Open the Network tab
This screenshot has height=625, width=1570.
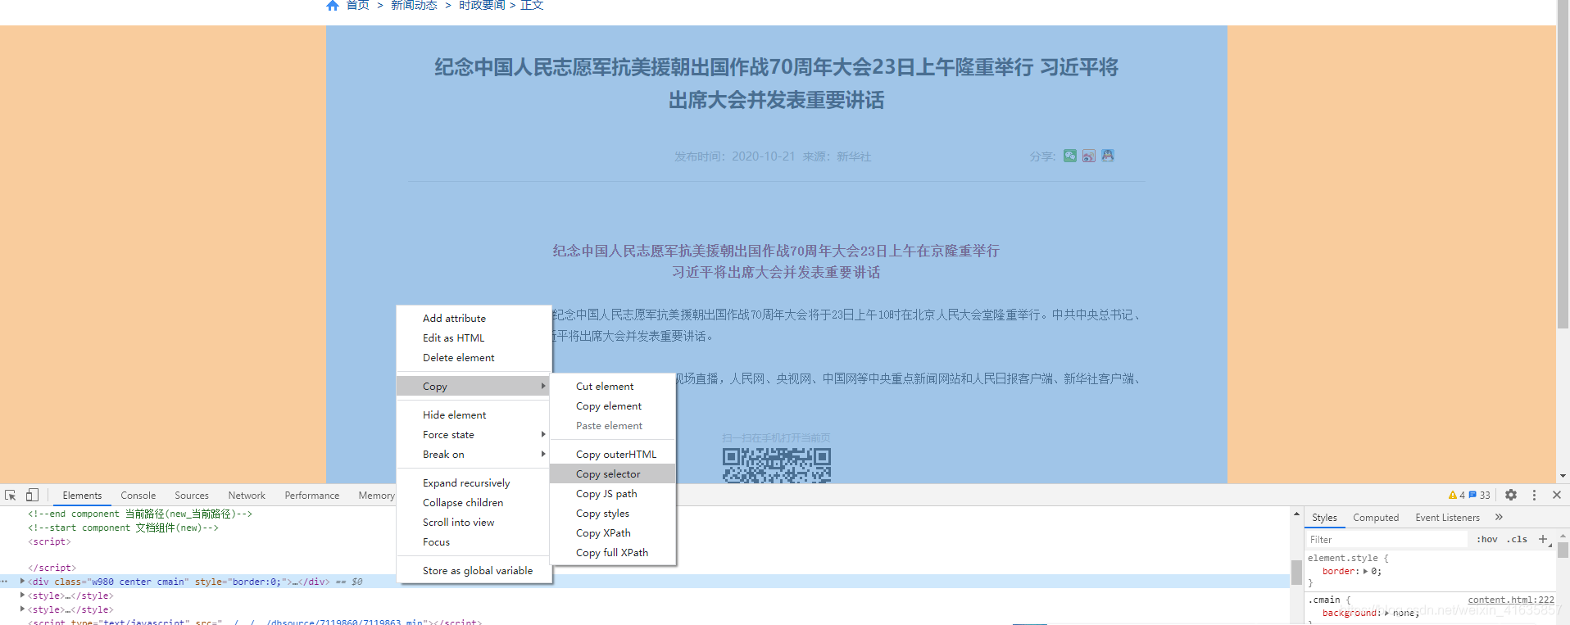(247, 495)
